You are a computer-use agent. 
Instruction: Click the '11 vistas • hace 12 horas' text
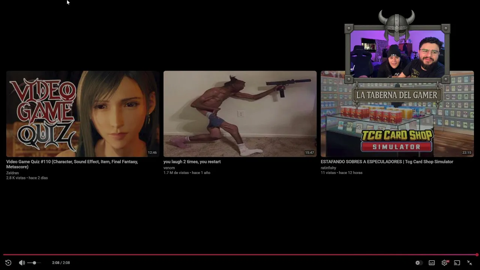click(342, 172)
